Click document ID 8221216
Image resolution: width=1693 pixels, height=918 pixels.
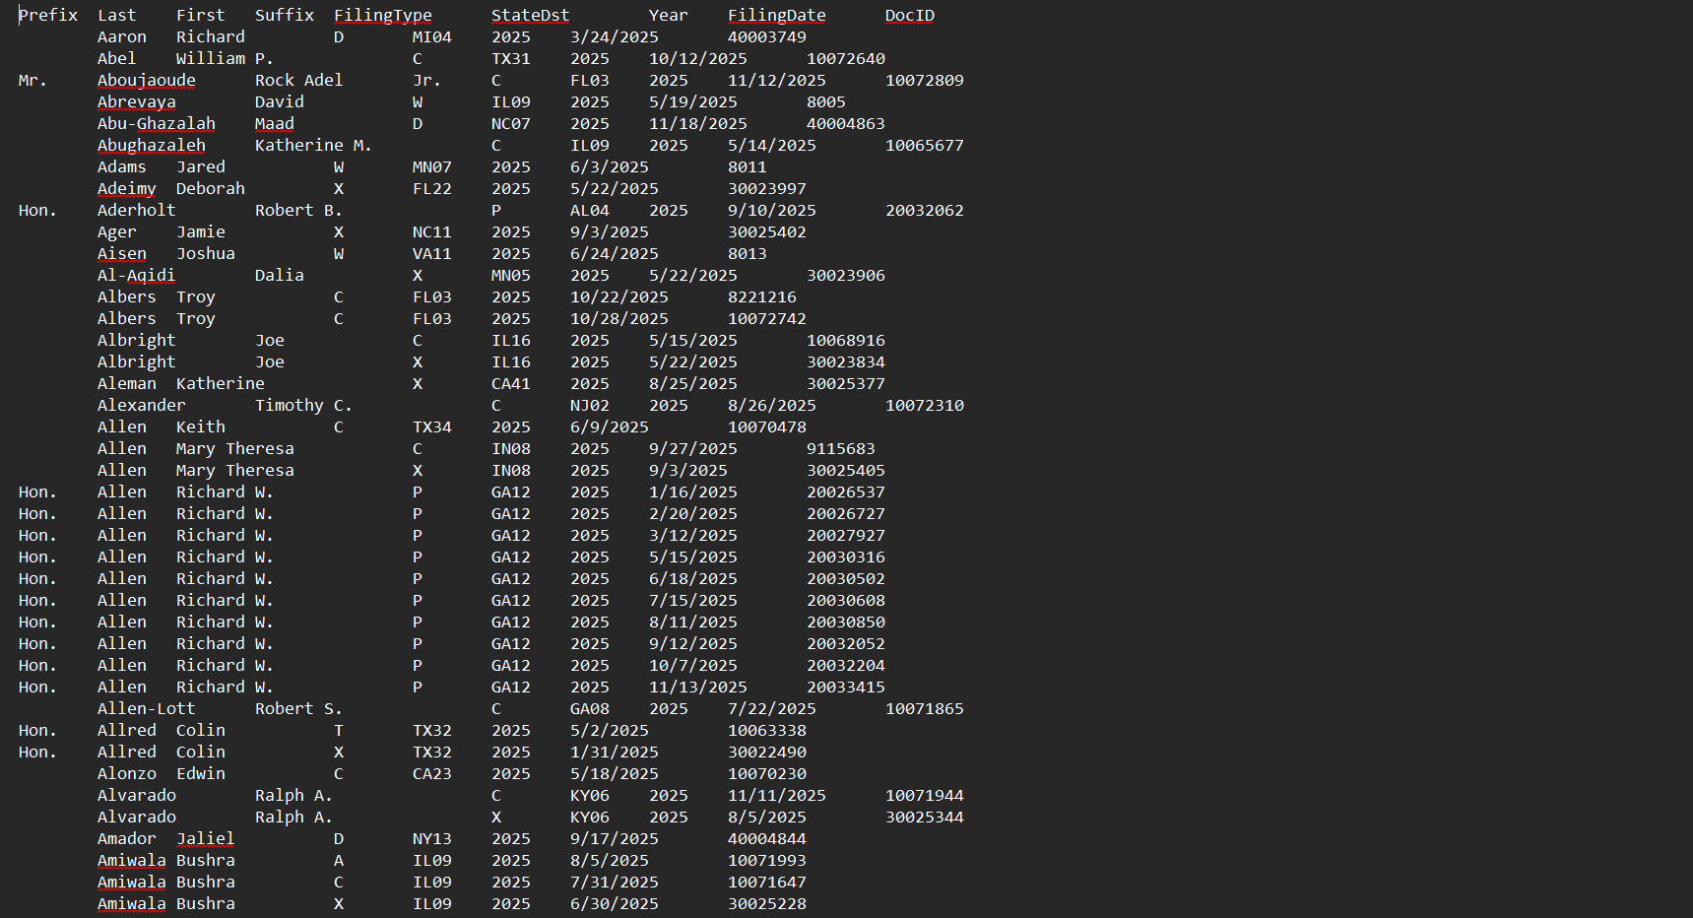761,296
